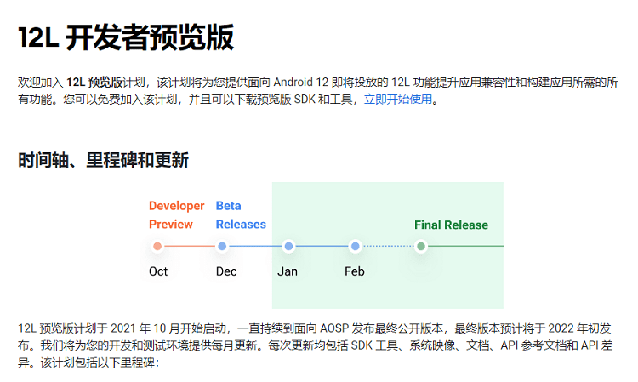
Task: Click the Final Release label
Action: 451,225
